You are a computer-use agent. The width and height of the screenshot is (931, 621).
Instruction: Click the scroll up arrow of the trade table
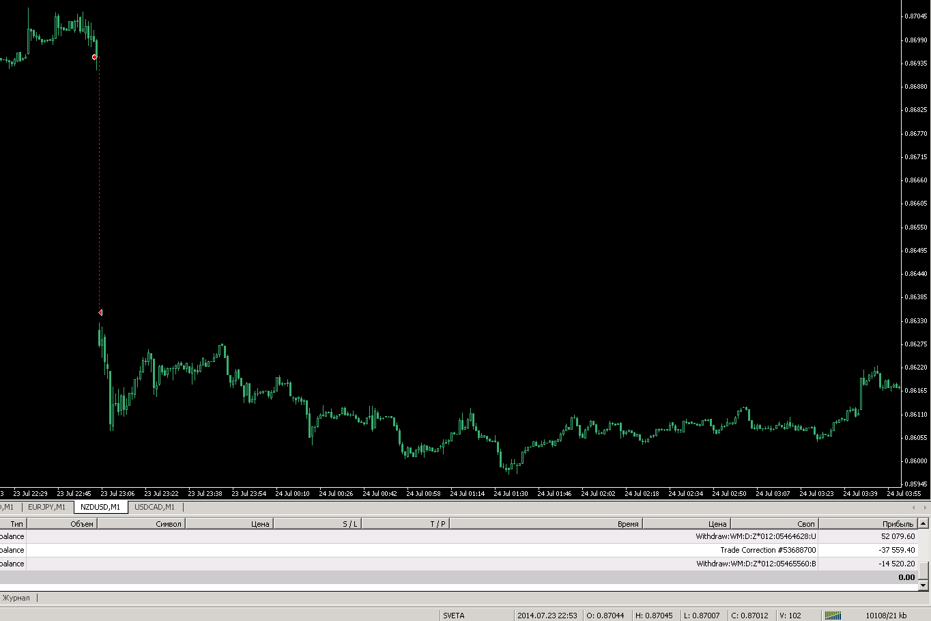pyautogui.click(x=923, y=523)
